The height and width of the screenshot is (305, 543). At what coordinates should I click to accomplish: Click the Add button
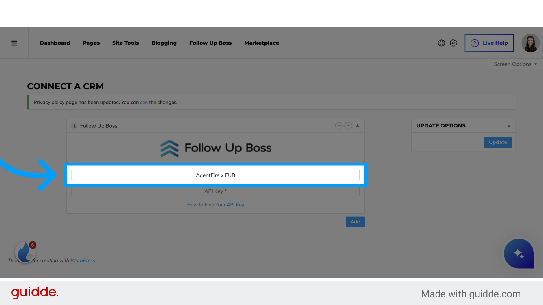coord(355,222)
